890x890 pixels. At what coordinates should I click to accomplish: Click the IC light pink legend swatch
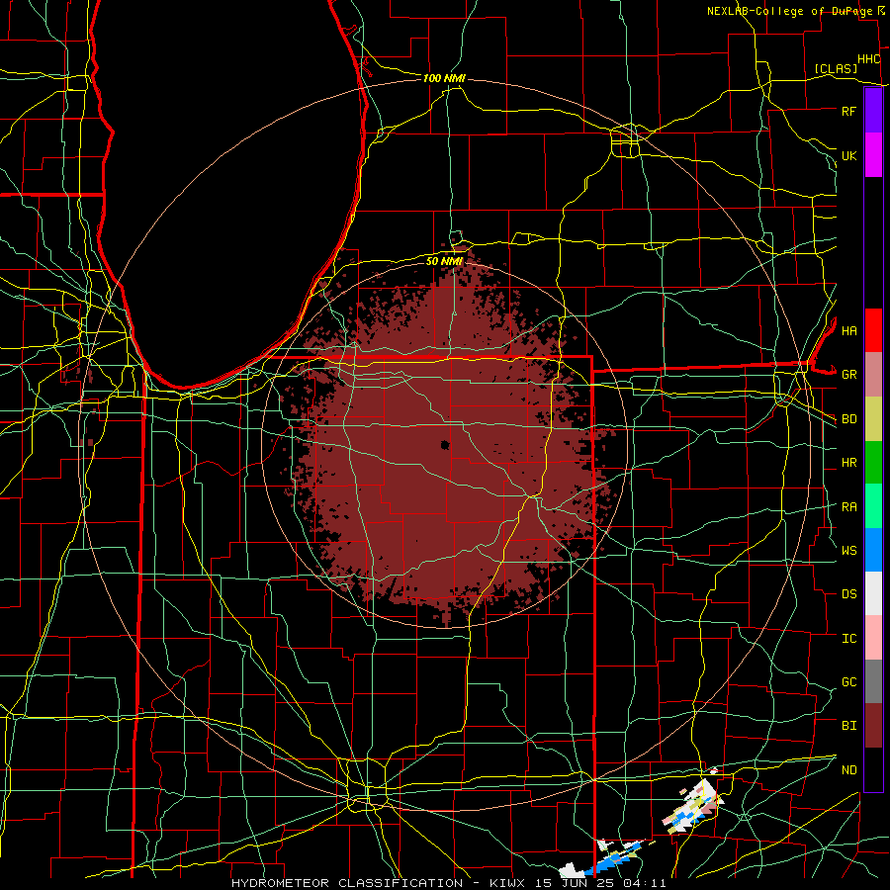point(873,638)
